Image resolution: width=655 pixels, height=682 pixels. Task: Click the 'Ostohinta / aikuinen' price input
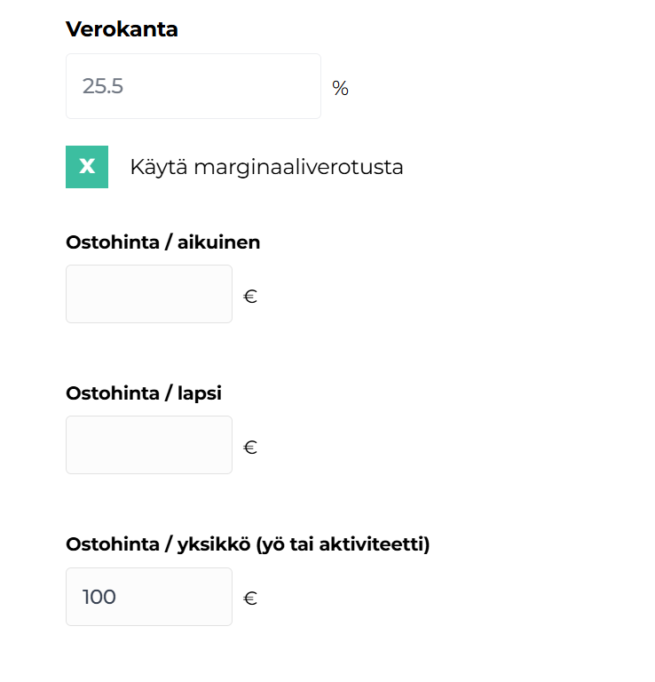coord(149,294)
